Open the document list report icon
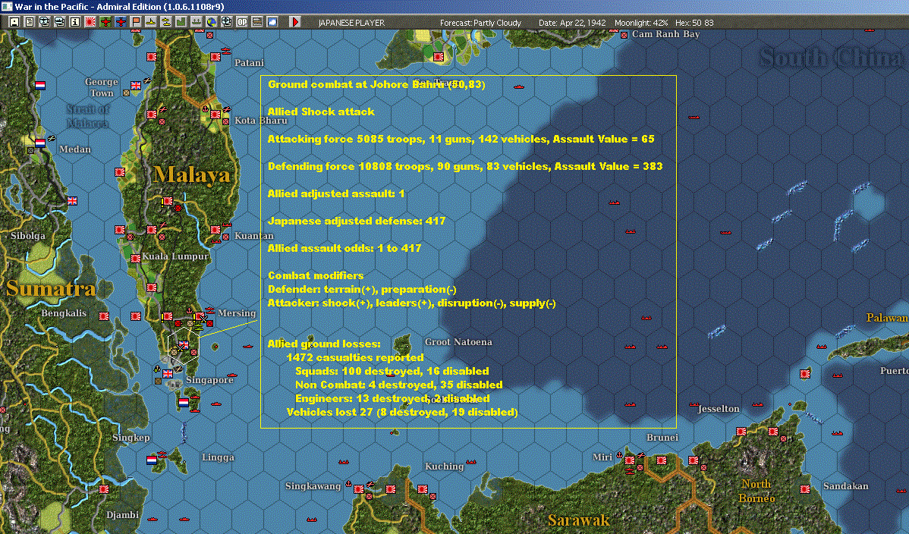The image size is (909, 534). (x=30, y=22)
